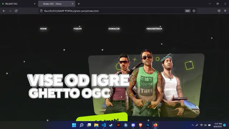Screen dimensions: 229x129
Task: Open the Windows Start menu
Action: pos(74,125)
